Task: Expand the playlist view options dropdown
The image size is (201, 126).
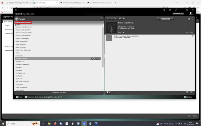Action: click(109, 92)
